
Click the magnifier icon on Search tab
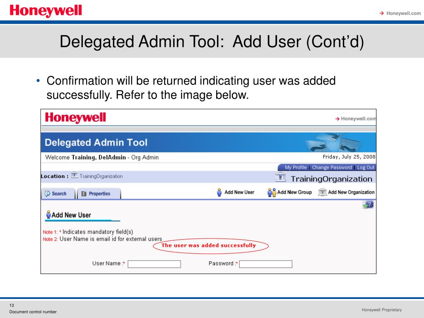pos(48,194)
